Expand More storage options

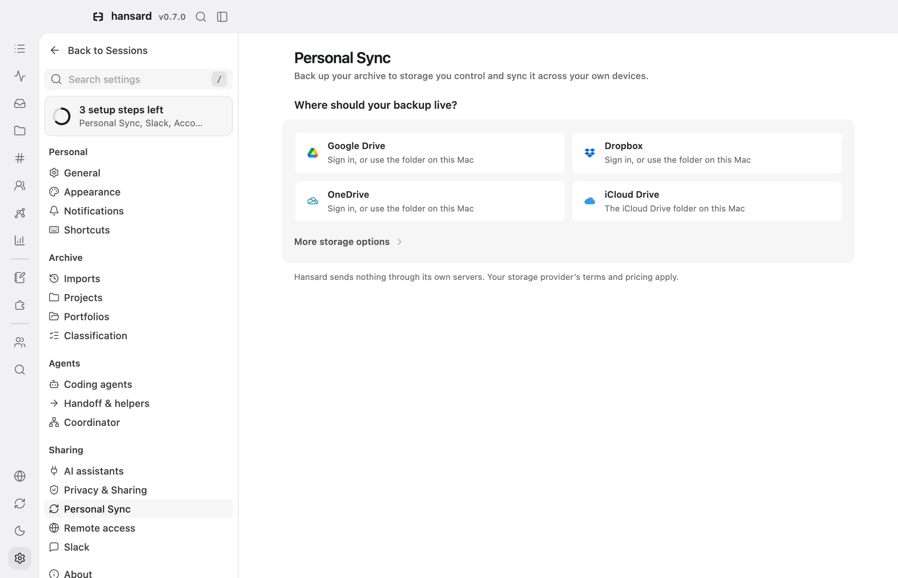pyautogui.click(x=348, y=242)
